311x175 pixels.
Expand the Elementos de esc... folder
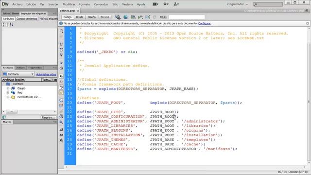pyautogui.click(x=8, y=97)
